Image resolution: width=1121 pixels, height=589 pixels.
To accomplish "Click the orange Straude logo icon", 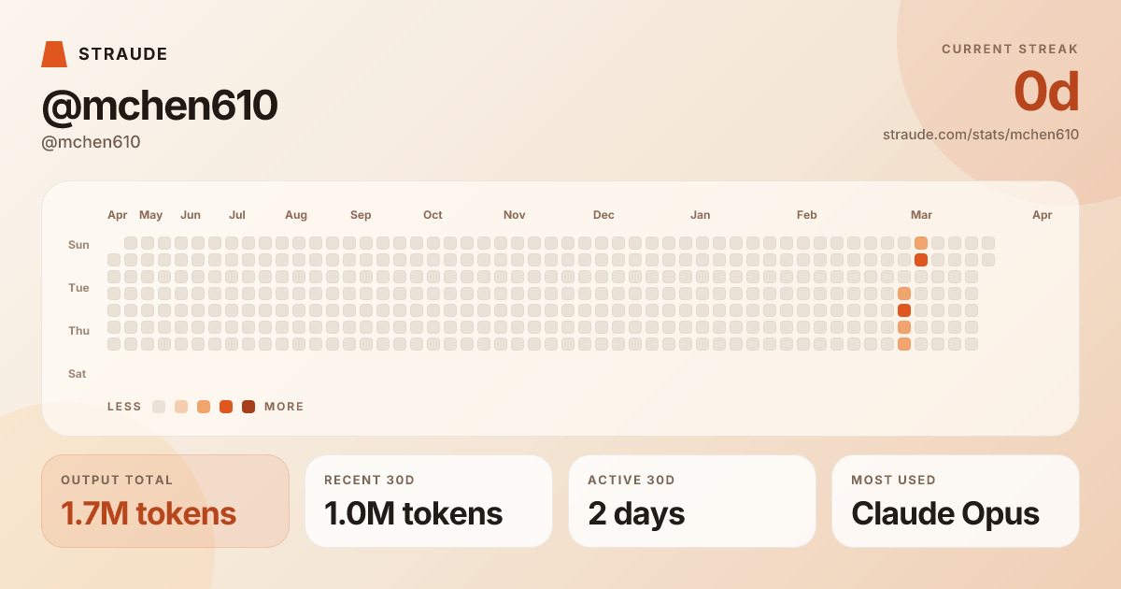I will coord(54,54).
